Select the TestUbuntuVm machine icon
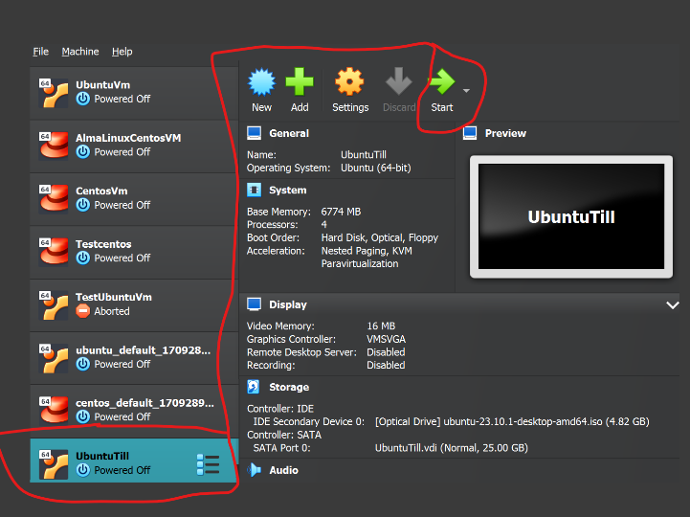The width and height of the screenshot is (690, 517). coord(54,305)
